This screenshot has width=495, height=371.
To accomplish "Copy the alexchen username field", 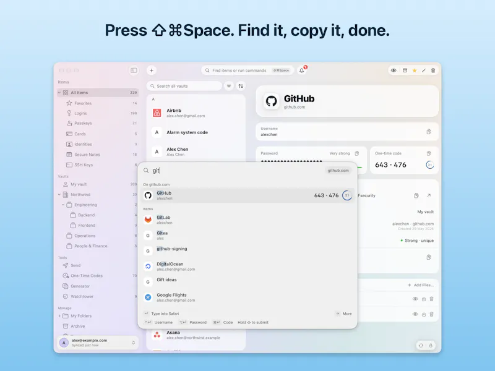I will click(429, 132).
